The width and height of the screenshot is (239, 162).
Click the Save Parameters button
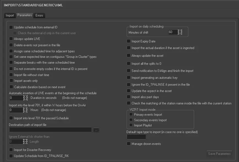click(x=219, y=154)
